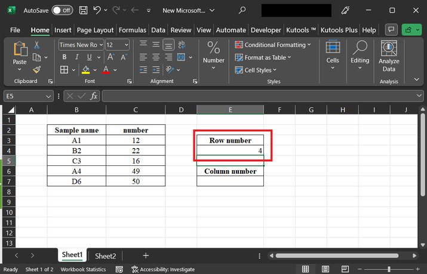Open Cell Styles dropdown
This screenshot has height=274, width=427.
point(256,70)
